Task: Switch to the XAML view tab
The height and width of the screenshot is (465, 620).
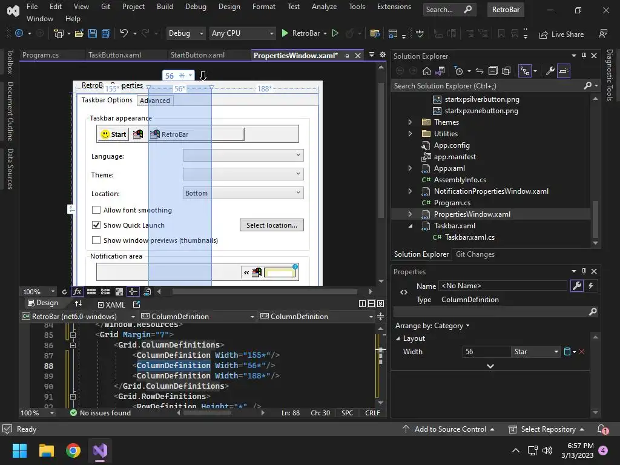Action: tap(111, 305)
